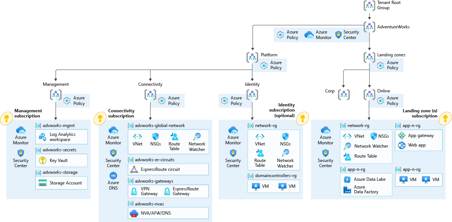The height and width of the screenshot is (222, 452).
Task: Click Route Table icon in advworks-global-network
Action: click(x=174, y=137)
